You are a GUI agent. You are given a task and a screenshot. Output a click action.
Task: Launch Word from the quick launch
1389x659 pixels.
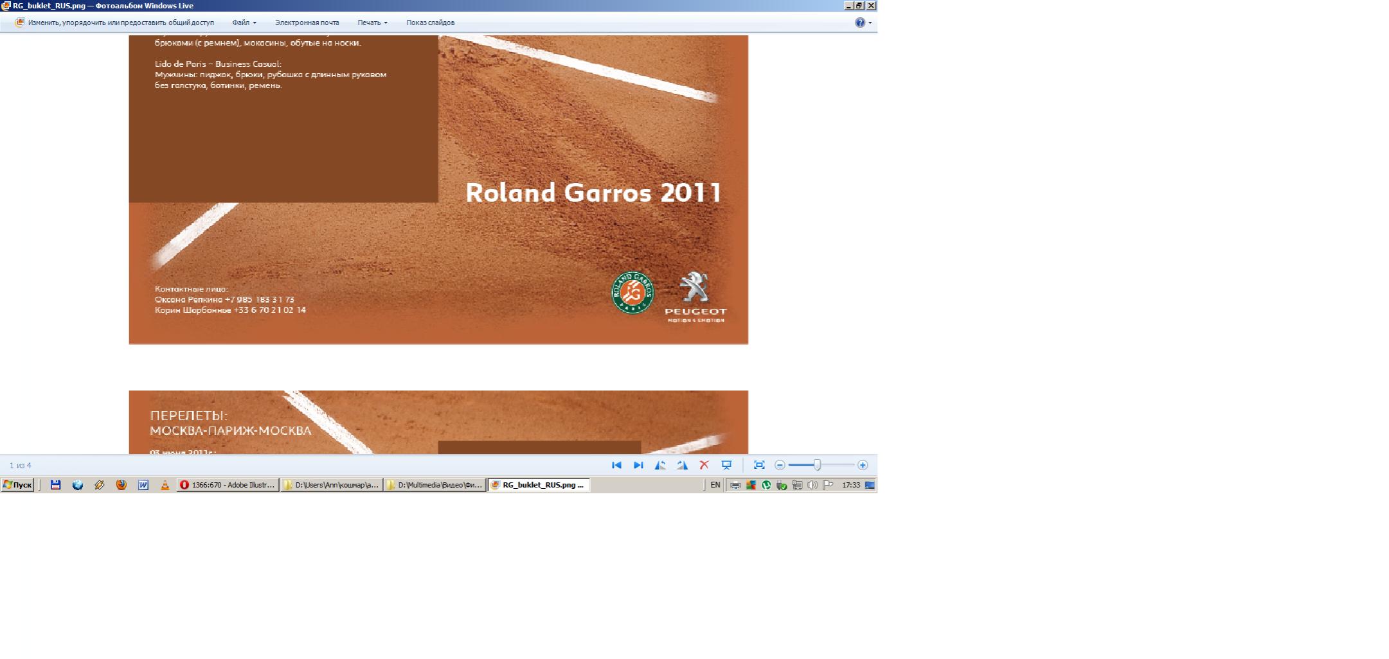pyautogui.click(x=143, y=485)
